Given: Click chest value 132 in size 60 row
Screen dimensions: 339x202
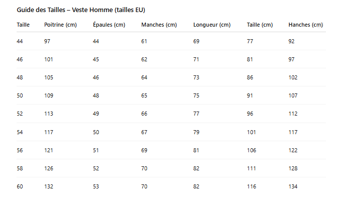Looking at the screenshot, I should point(49,186).
